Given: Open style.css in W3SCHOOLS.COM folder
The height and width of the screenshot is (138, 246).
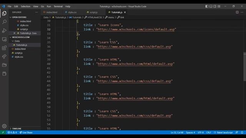Looking at the screenshot, I should pyautogui.click(x=19, y=57).
